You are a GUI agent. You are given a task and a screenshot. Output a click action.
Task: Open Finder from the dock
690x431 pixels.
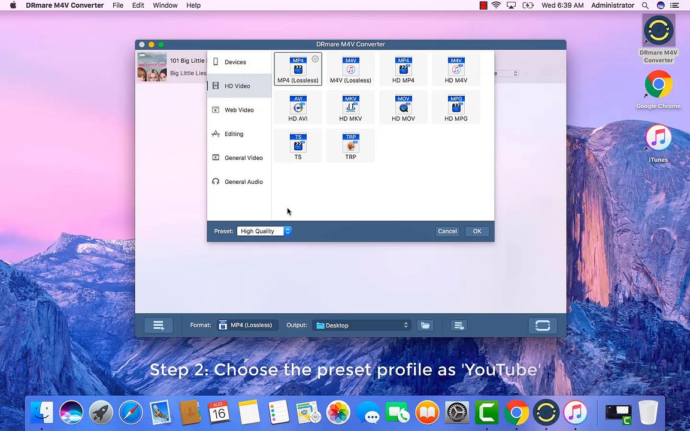click(42, 412)
